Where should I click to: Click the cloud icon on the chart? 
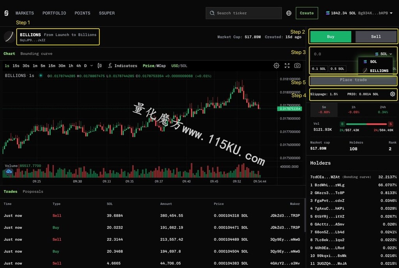tap(9, 172)
